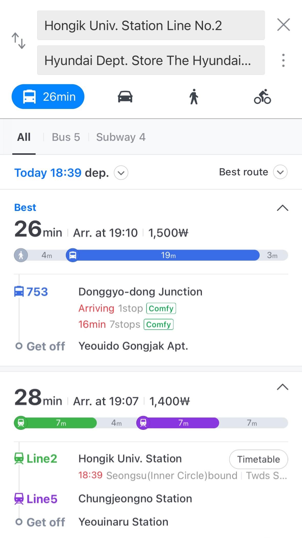Select the car driving mode icon
Image resolution: width=302 pixels, height=538 pixels.
tap(125, 97)
